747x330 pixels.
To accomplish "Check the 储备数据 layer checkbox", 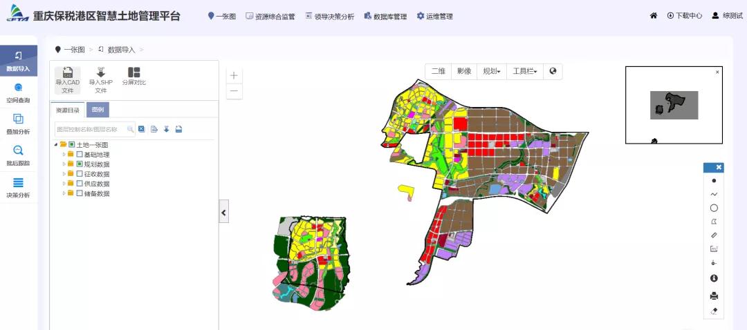I will click(80, 193).
